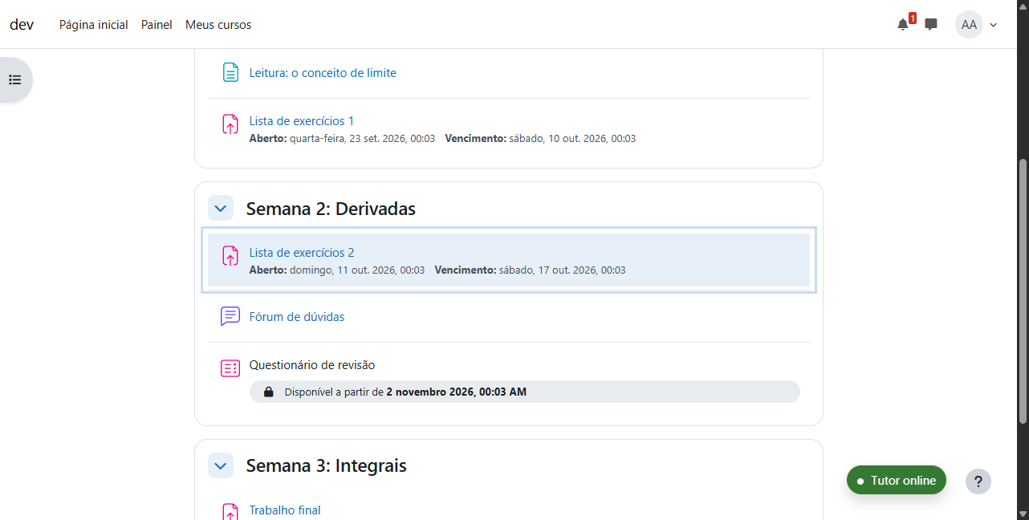Open Meus cursos in navigation
The height and width of the screenshot is (520, 1029).
218,25
